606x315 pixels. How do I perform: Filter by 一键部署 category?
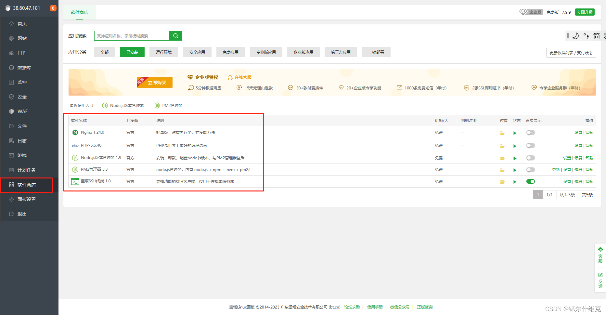(x=376, y=52)
